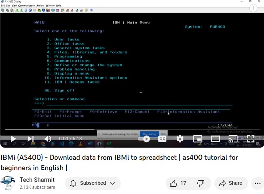Click the F4=Prompt function key label
264x194 pixels.
[71, 112]
